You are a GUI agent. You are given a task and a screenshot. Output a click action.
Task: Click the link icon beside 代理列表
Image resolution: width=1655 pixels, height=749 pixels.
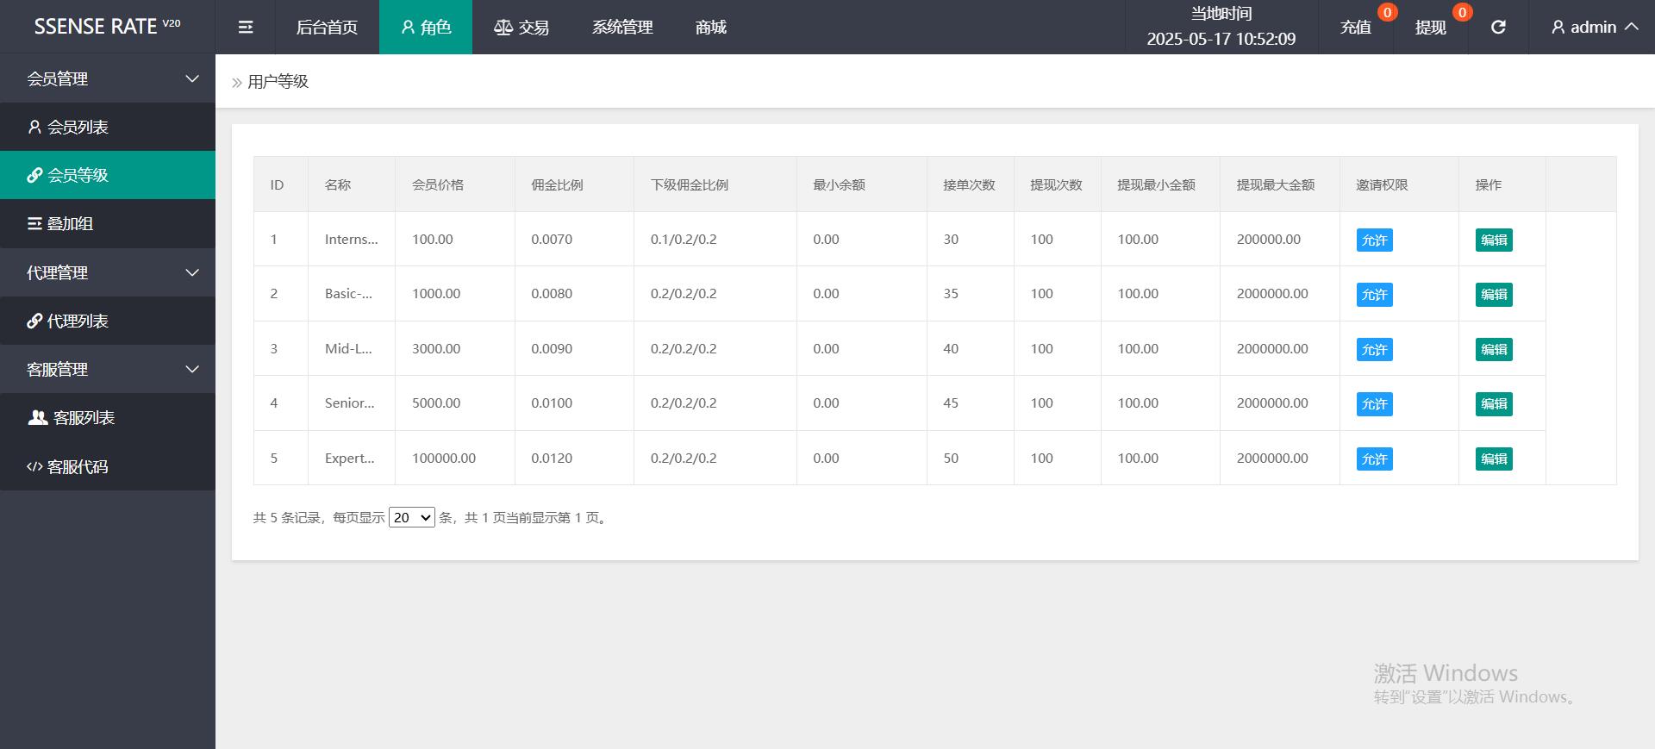coord(34,321)
